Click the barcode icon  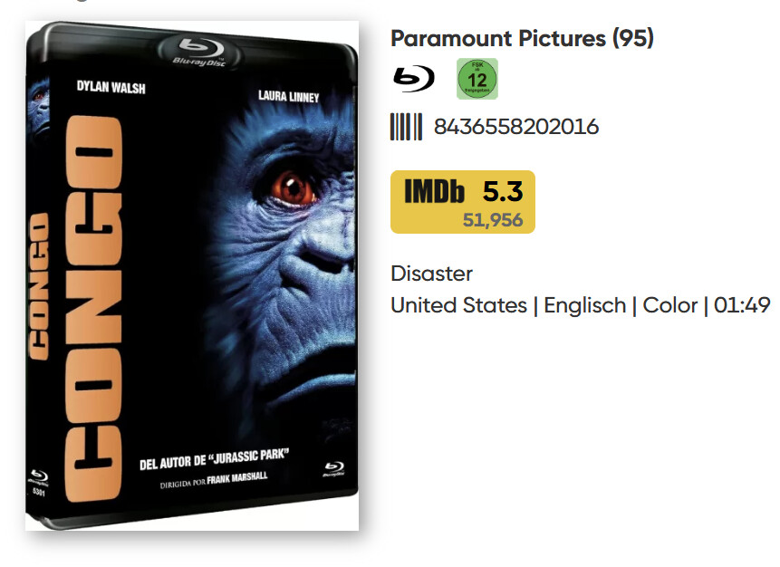point(406,127)
